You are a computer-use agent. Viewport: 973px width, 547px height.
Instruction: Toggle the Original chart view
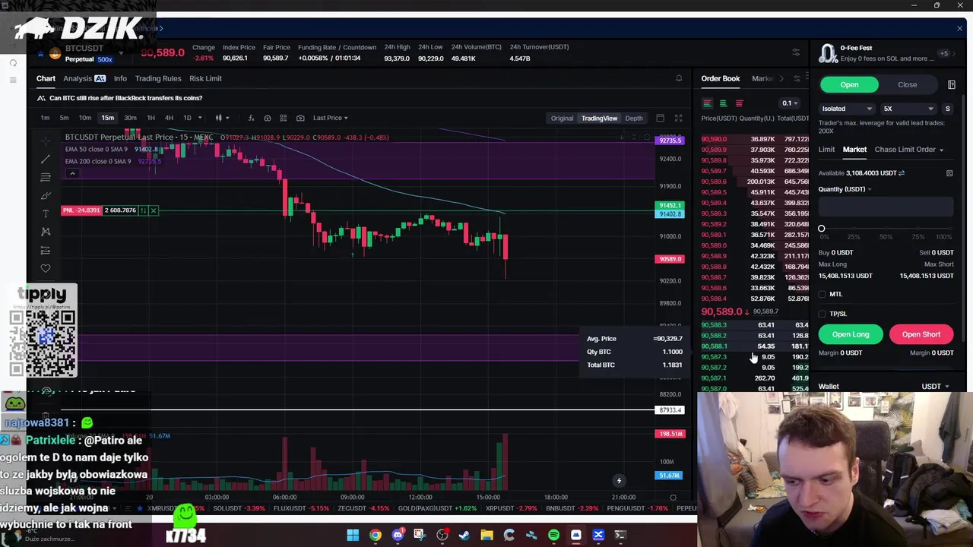pyautogui.click(x=562, y=118)
